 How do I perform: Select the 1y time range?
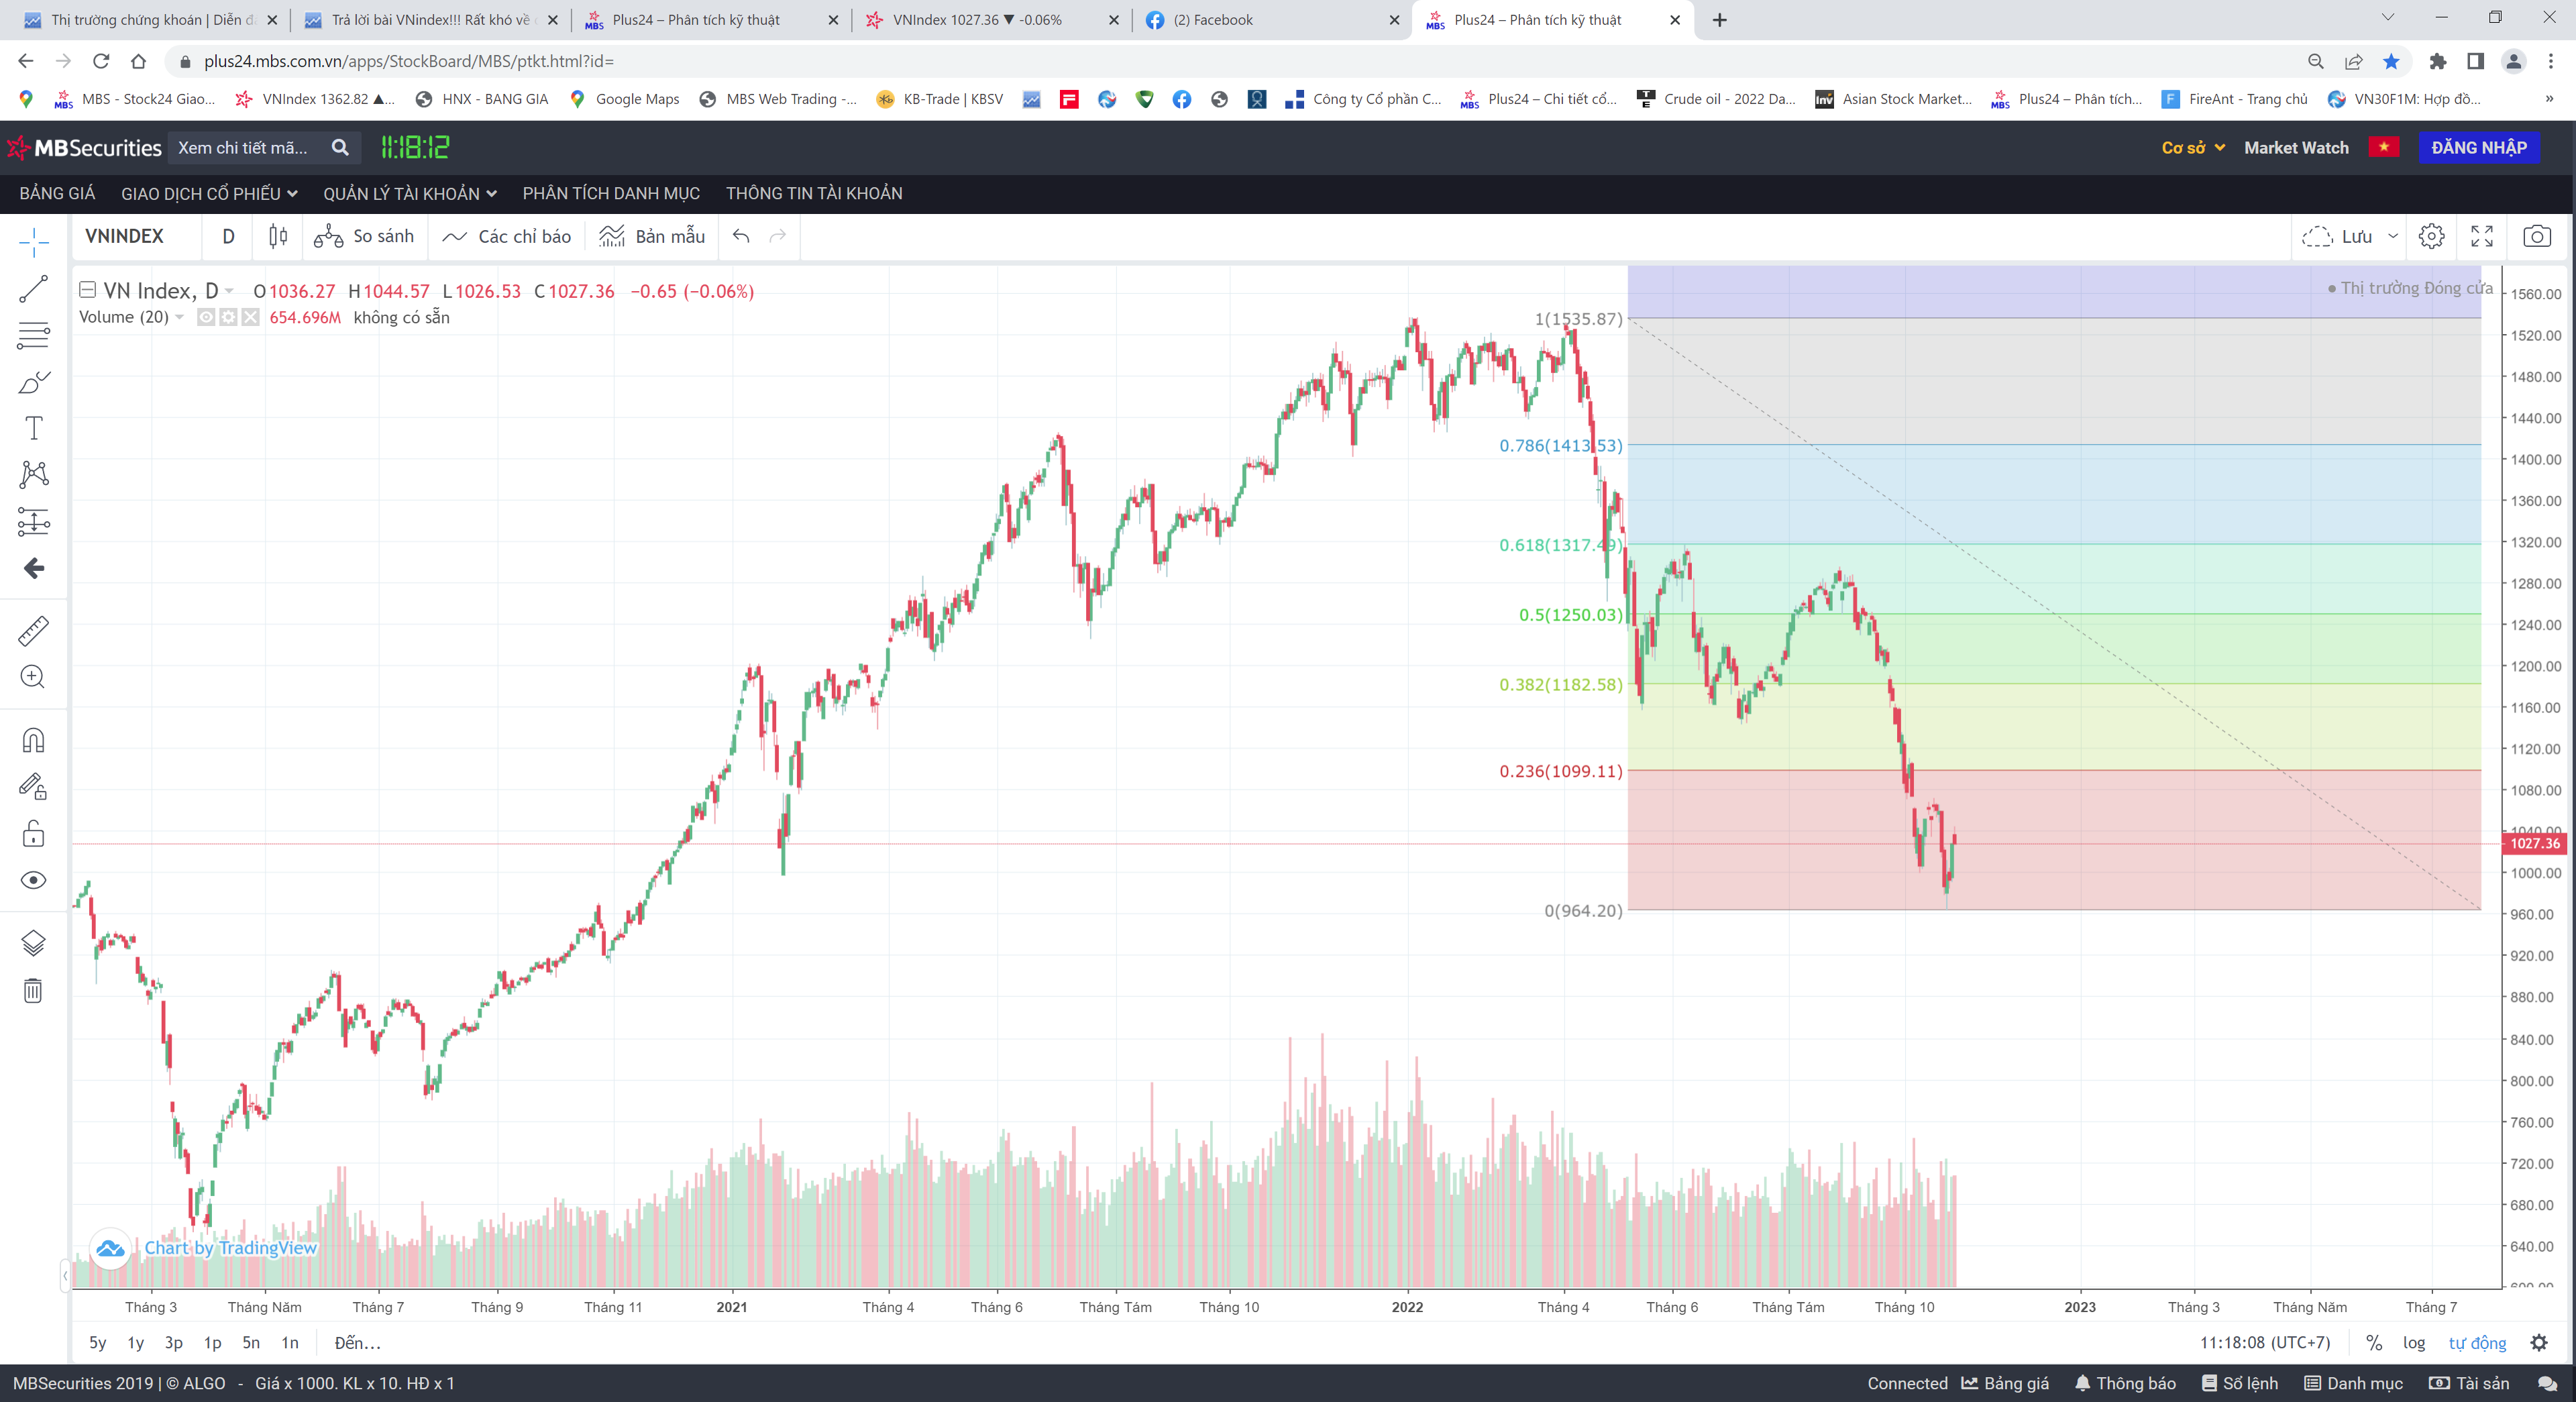(135, 1343)
